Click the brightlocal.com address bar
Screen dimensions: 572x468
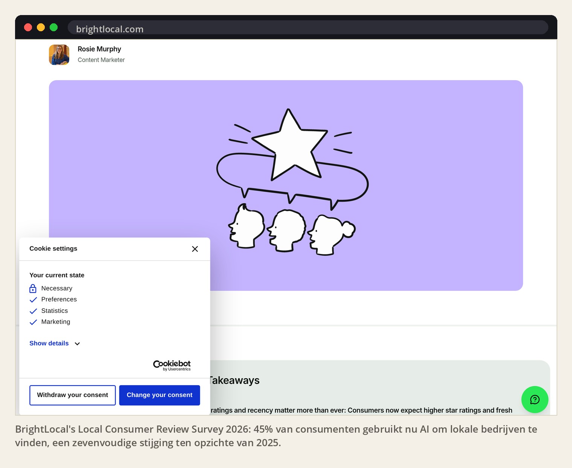tap(308, 28)
